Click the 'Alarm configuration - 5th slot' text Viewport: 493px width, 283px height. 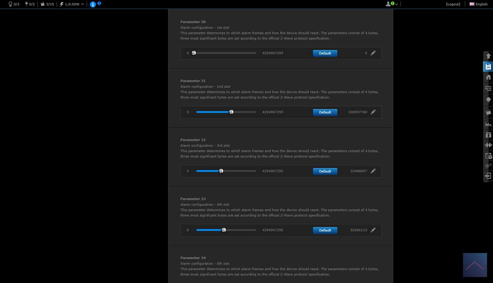click(205, 264)
